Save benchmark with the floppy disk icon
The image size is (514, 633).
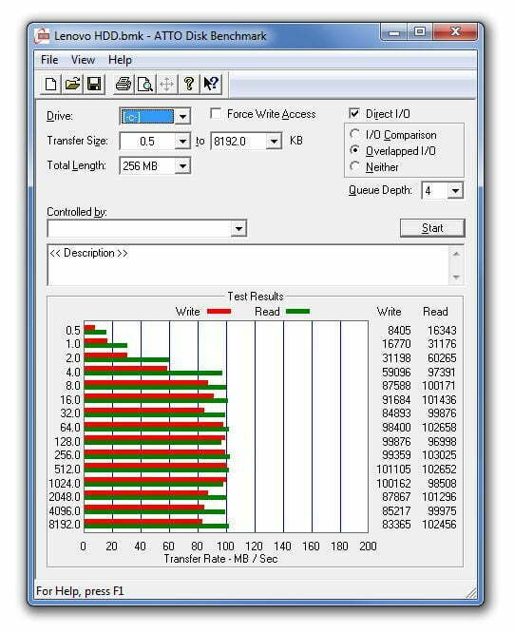(94, 85)
